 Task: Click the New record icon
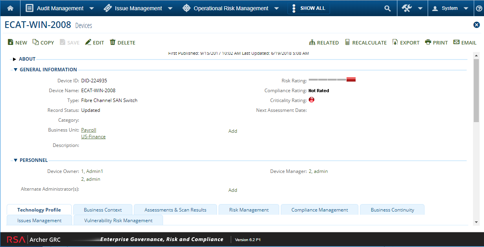point(11,43)
